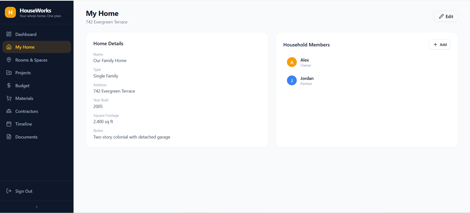The width and height of the screenshot is (470, 213).
Task: Click the Sign Out arrow icon
Action: coord(9,191)
